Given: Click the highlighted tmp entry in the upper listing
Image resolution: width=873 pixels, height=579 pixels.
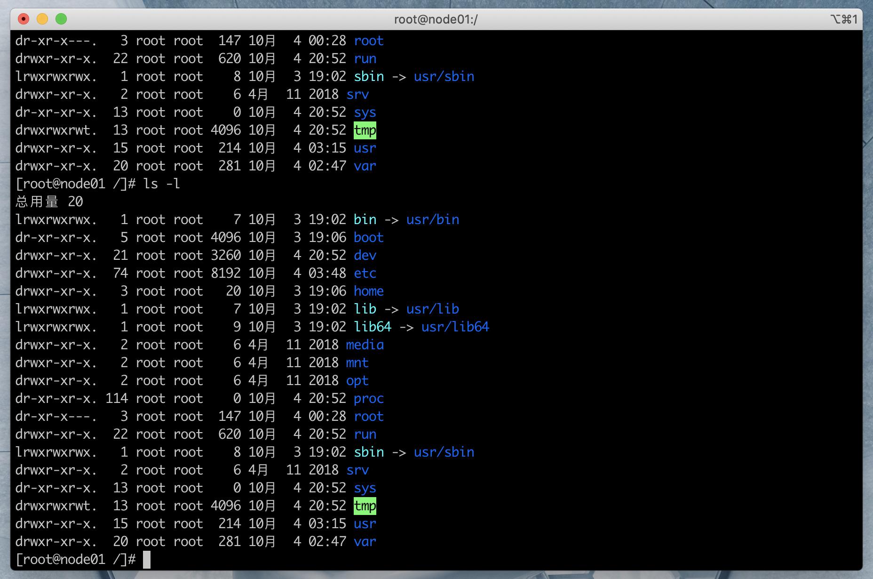Looking at the screenshot, I should [365, 130].
